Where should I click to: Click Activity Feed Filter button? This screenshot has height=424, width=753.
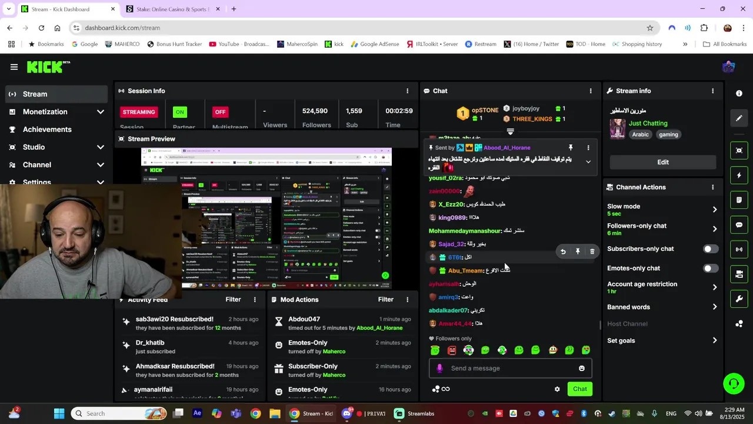pyautogui.click(x=233, y=300)
